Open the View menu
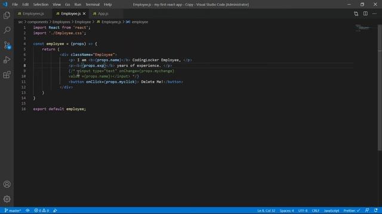 [57, 4]
